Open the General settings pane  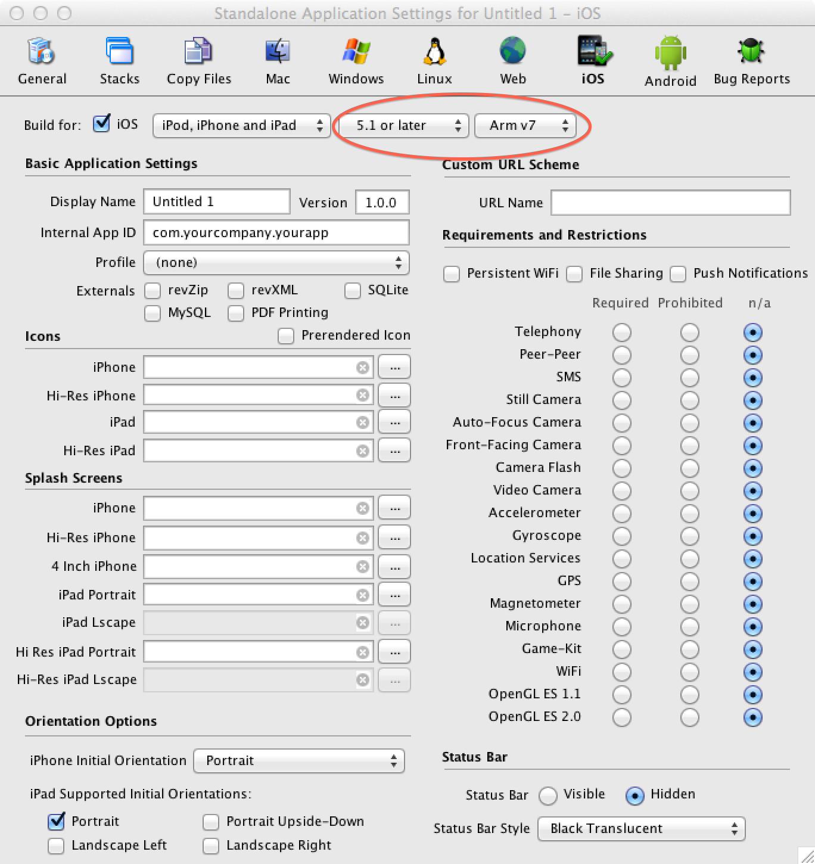pyautogui.click(x=42, y=61)
